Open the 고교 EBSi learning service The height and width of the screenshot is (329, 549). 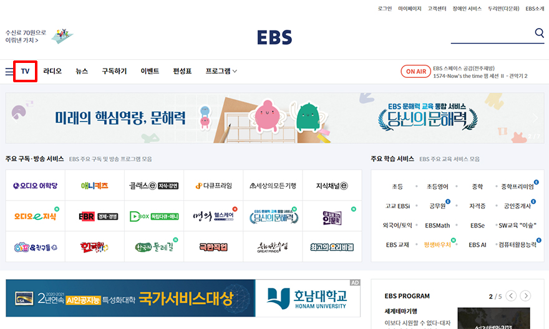[x=397, y=206]
